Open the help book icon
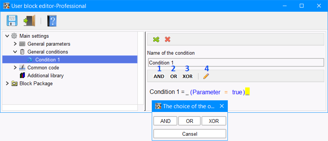 click(52, 21)
